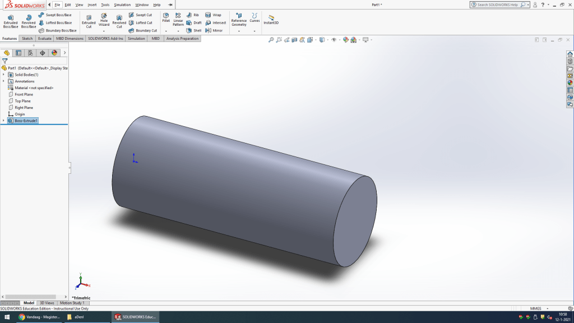Open the PropertyManager panel tab
This screenshot has width=574, height=323.
point(18,53)
